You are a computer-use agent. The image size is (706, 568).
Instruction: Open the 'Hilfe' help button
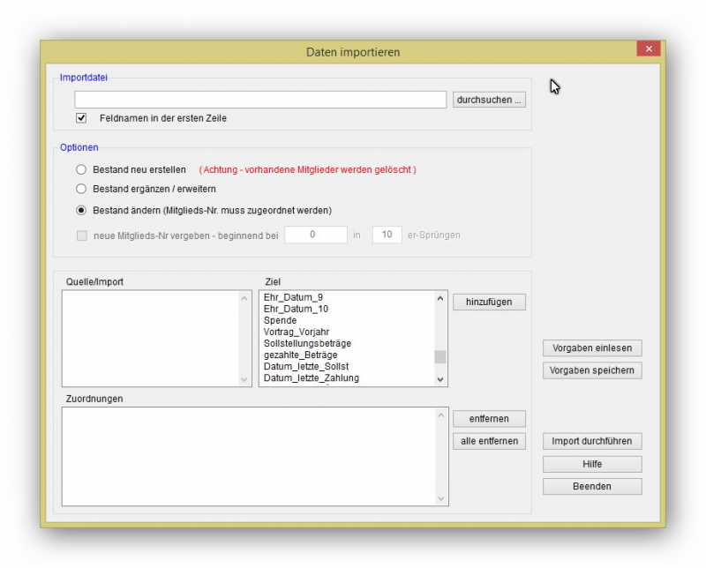[x=591, y=464]
